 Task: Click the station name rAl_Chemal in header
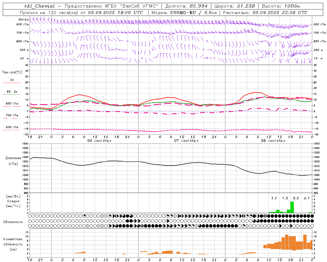click(40, 6)
